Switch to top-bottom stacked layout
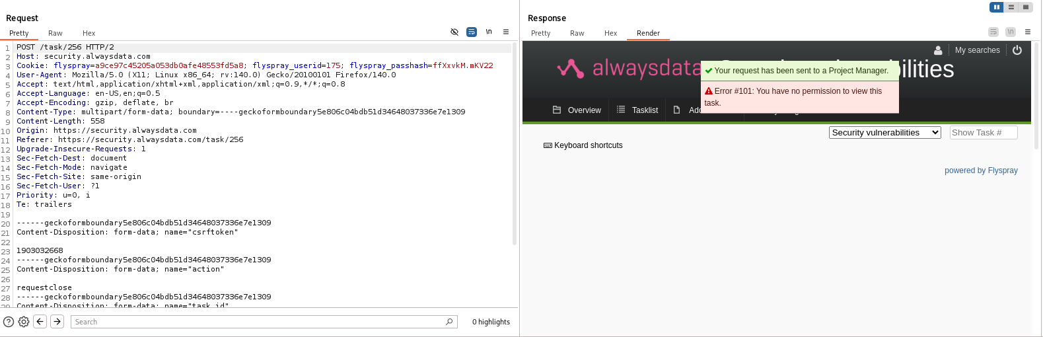 pos(1011,7)
